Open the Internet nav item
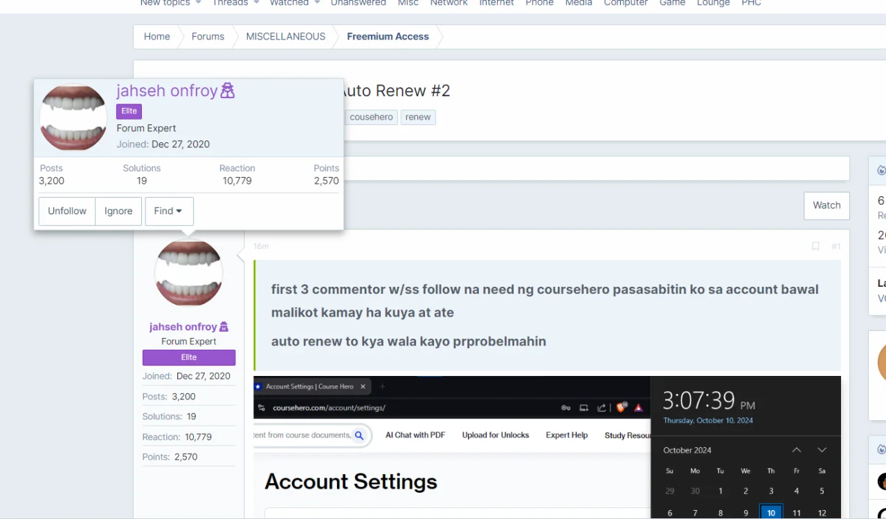The width and height of the screenshot is (886, 519). [497, 3]
